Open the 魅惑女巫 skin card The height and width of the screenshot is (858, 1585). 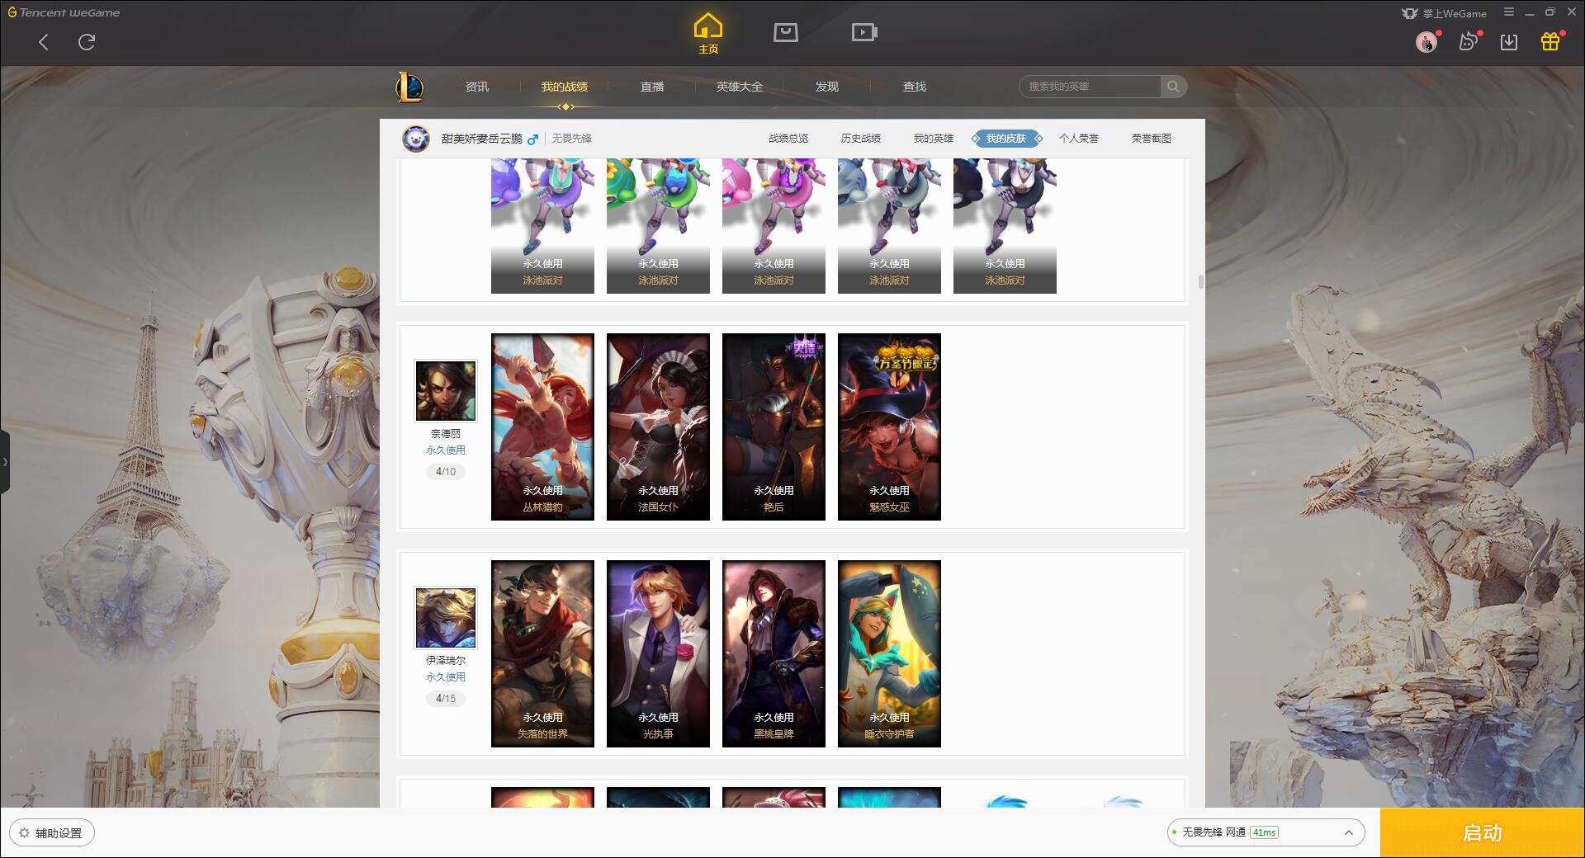click(x=889, y=427)
